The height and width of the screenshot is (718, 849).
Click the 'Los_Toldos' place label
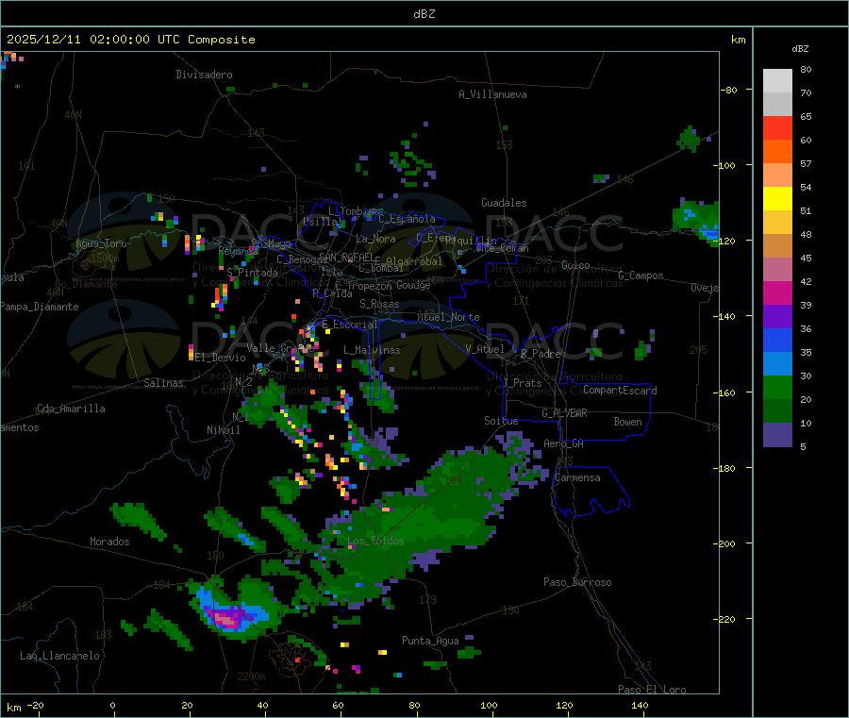[375, 541]
